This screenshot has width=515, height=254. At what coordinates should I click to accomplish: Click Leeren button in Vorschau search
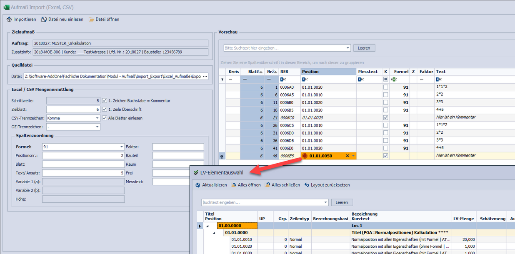[364, 48]
